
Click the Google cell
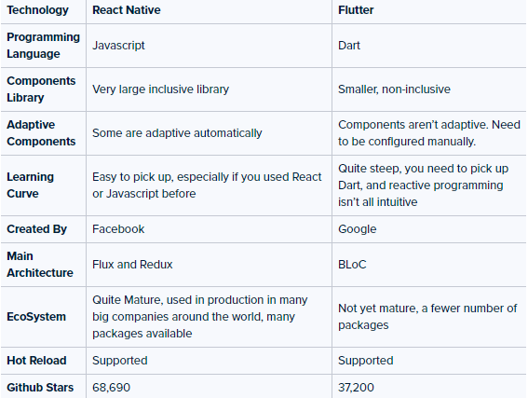coord(358,229)
